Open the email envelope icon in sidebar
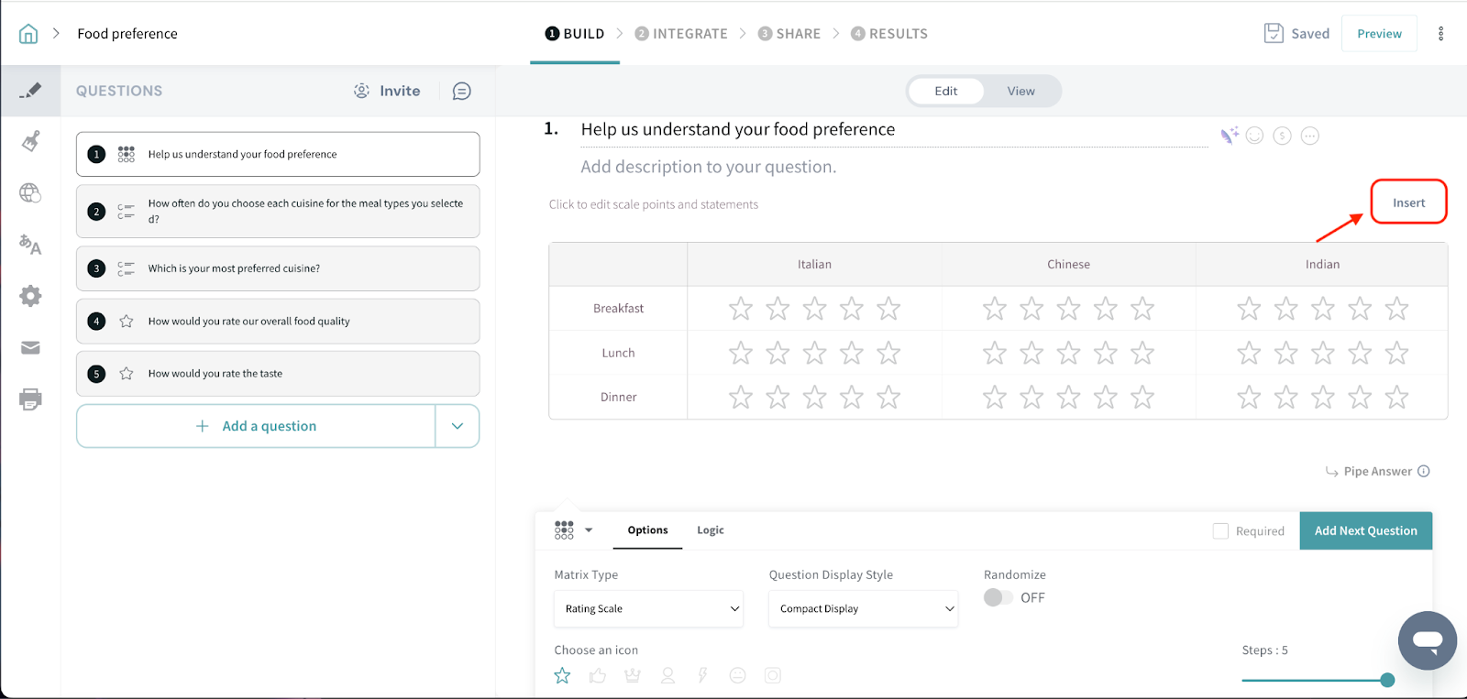This screenshot has height=699, width=1467. pyautogui.click(x=30, y=347)
